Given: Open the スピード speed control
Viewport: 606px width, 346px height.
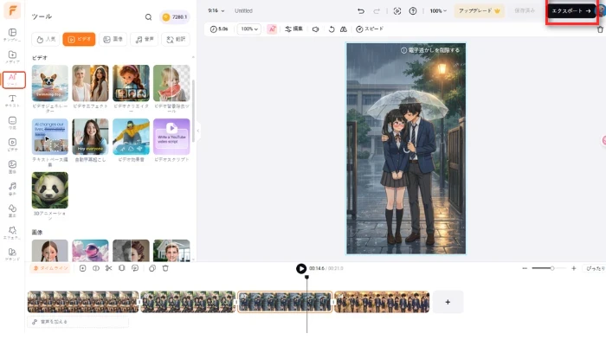Looking at the screenshot, I should pyautogui.click(x=370, y=29).
